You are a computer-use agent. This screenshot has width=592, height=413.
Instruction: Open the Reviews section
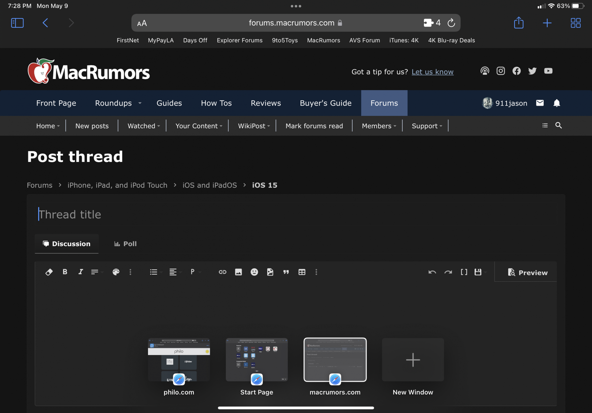tap(266, 103)
